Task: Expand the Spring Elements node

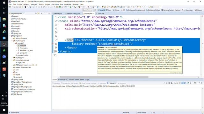Action: click(x=12, y=38)
